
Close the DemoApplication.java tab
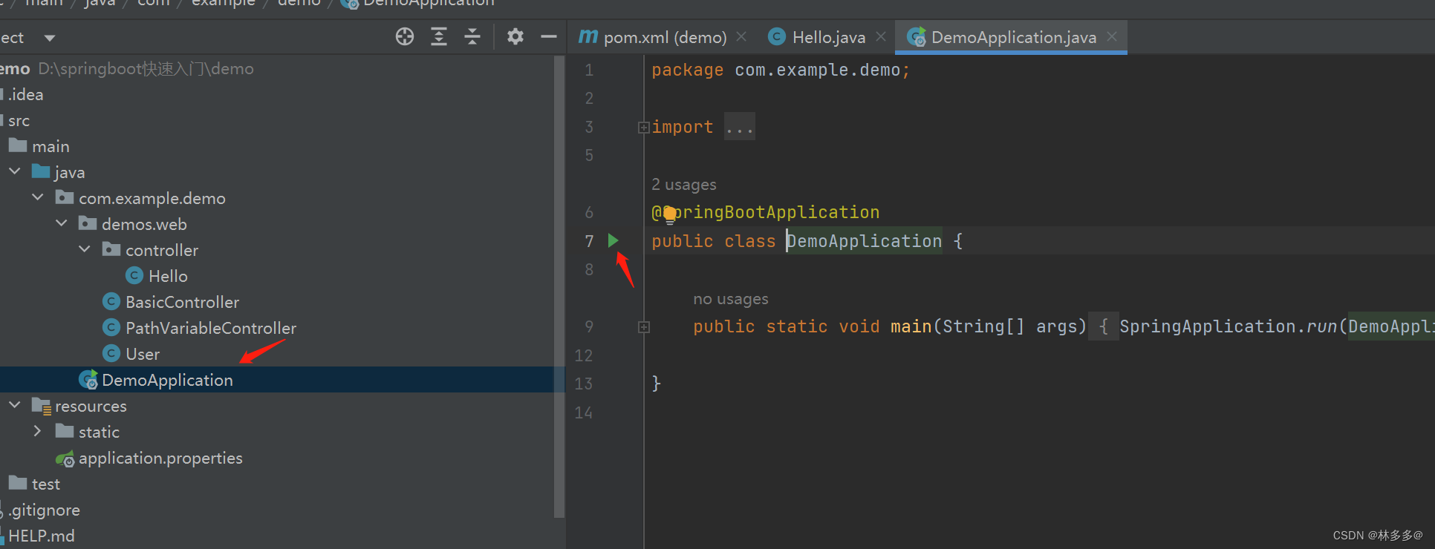pos(1112,36)
